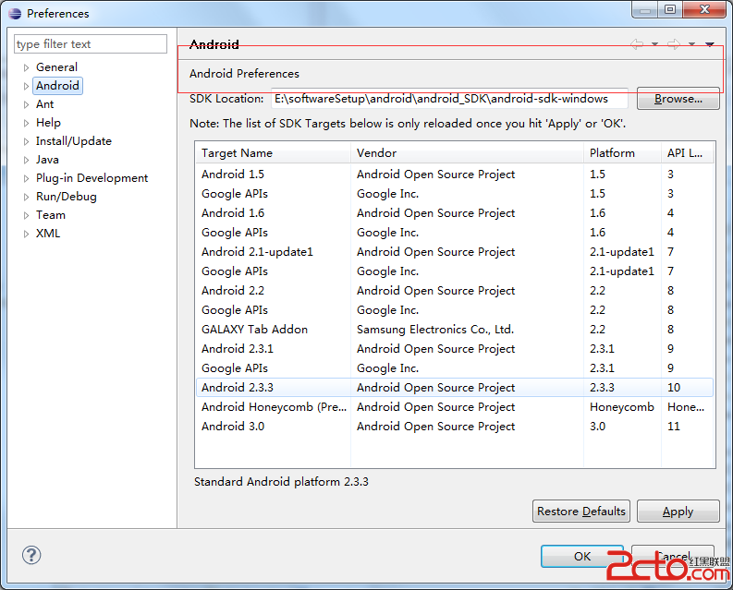Expand the Ant tree node
The height and width of the screenshot is (590, 733).
coord(26,104)
